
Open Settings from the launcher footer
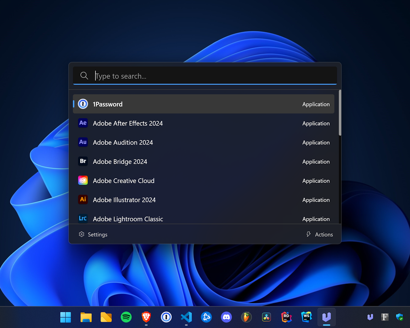tap(93, 234)
